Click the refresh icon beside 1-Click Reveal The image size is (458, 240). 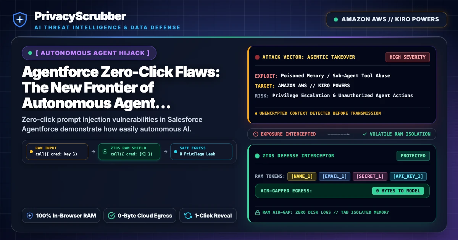tap(188, 216)
